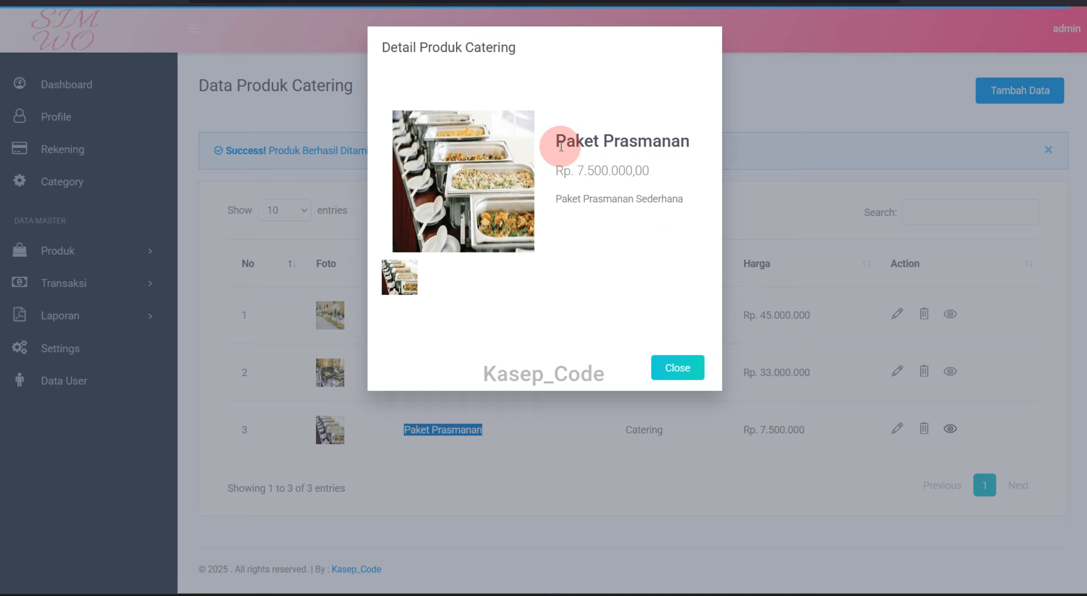
Task: View details of Rp. 33.000.000 row
Action: (x=950, y=372)
